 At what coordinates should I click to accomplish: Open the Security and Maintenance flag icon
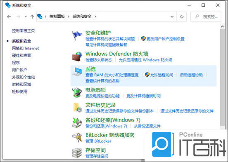(77, 35)
